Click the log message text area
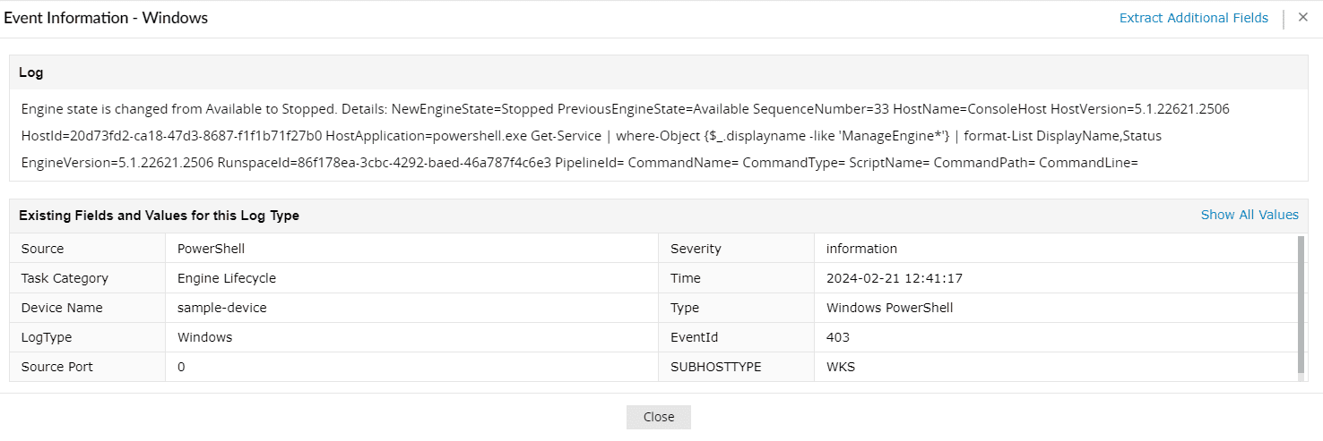Image resolution: width=1323 pixels, height=441 pixels. [x=625, y=135]
